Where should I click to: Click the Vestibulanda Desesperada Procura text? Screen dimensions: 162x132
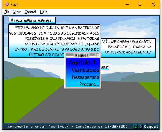[86, 77]
